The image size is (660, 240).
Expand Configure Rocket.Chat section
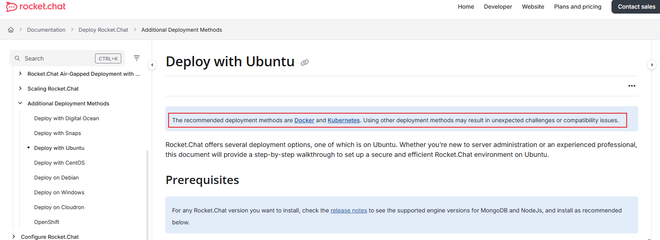(14, 237)
